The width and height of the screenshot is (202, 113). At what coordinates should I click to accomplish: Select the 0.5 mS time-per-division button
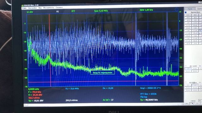(195, 30)
